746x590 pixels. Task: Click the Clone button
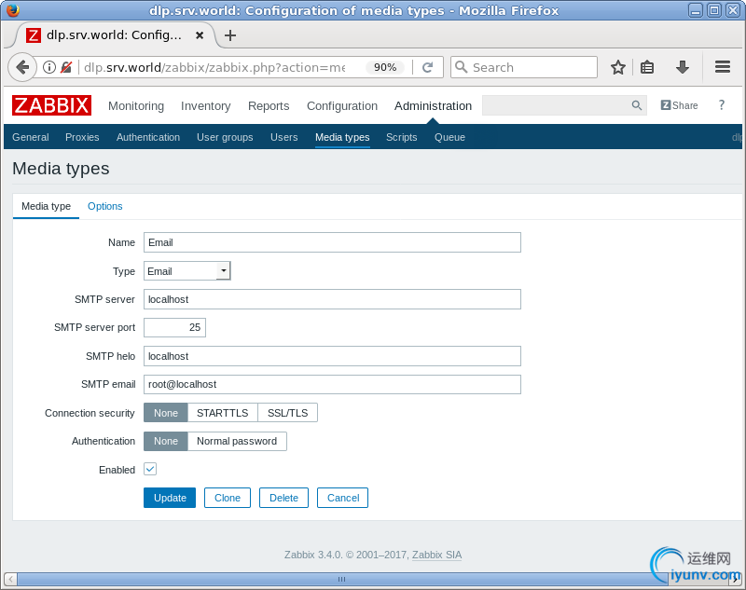[228, 498]
